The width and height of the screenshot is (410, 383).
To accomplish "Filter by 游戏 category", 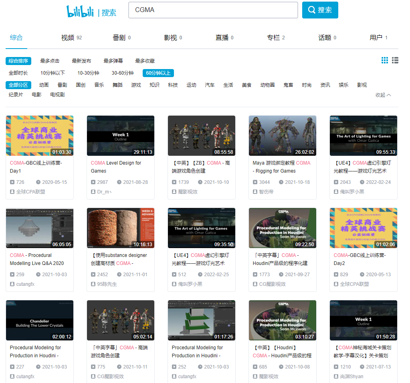I will (x=136, y=85).
